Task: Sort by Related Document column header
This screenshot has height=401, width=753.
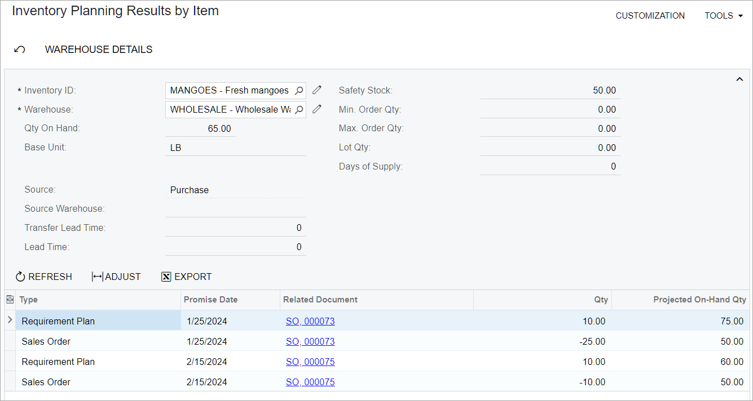Action: (376, 300)
